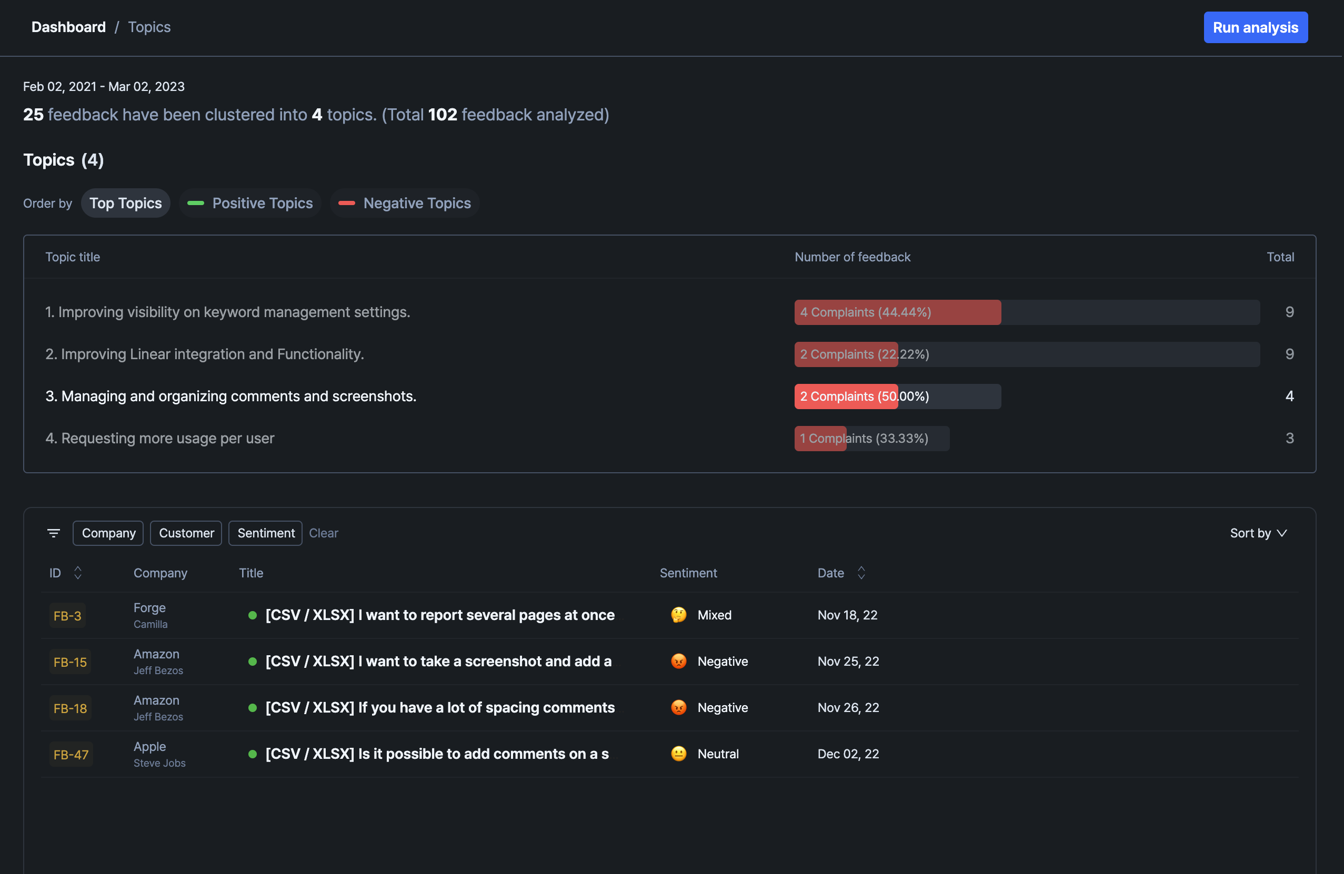This screenshot has width=1344, height=874.
Task: Open the Sort by dropdown
Action: coord(1258,533)
